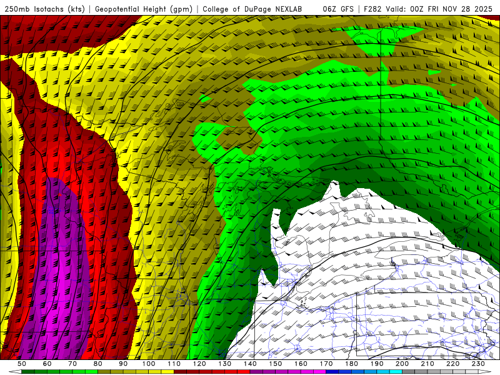Click the legend value 180

351,364
